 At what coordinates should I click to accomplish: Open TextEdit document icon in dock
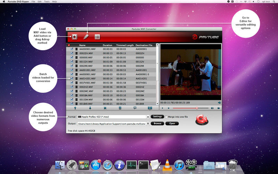pos(155,165)
